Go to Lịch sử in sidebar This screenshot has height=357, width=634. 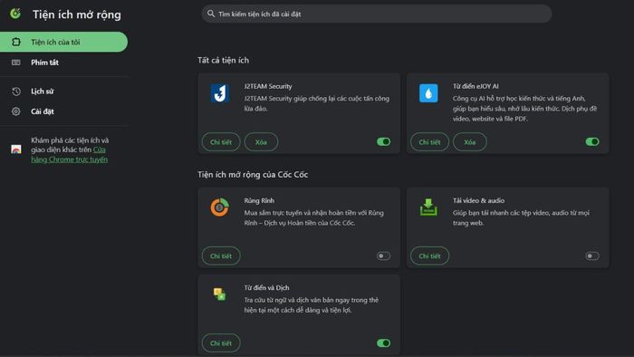(63, 92)
